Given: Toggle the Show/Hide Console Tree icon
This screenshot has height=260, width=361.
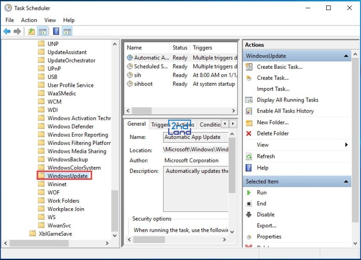Looking at the screenshot, I should tap(42, 31).
